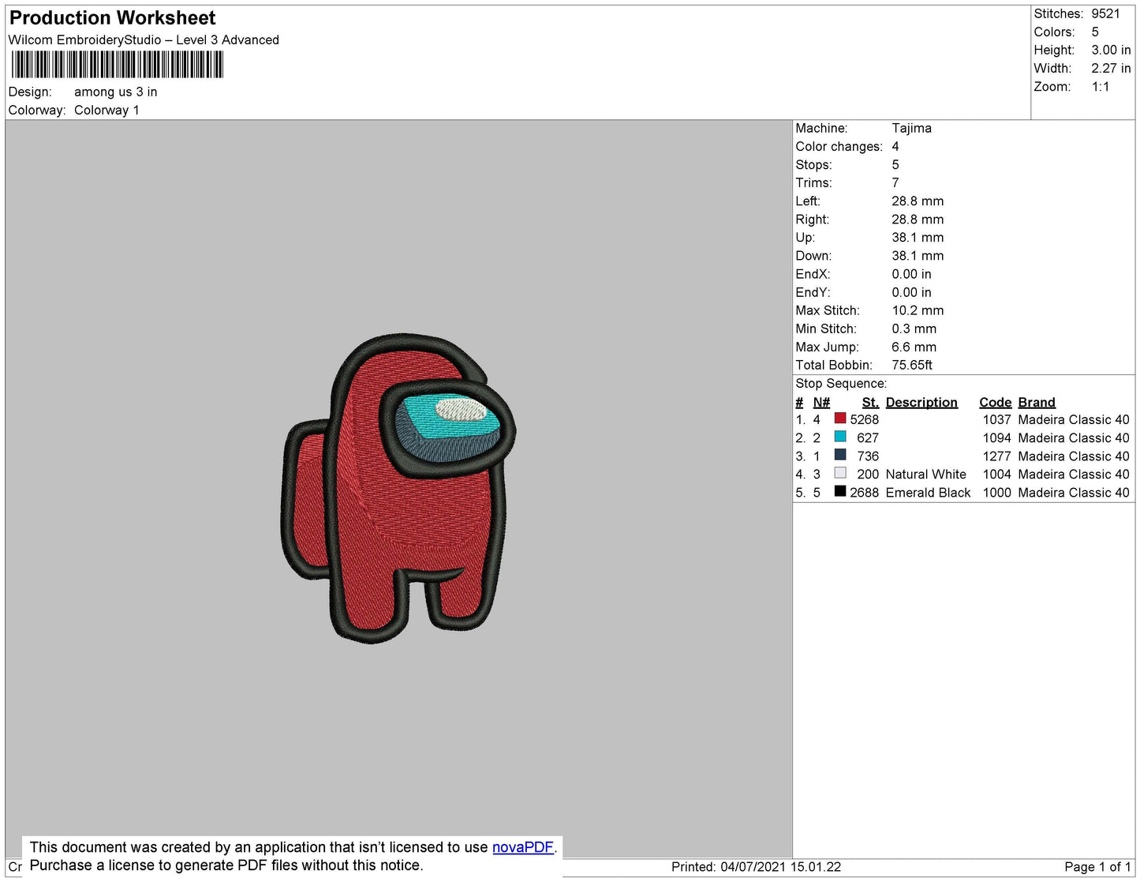Click the red thread swatch for code 1037
Screen dimensions: 1140x882
click(840, 418)
